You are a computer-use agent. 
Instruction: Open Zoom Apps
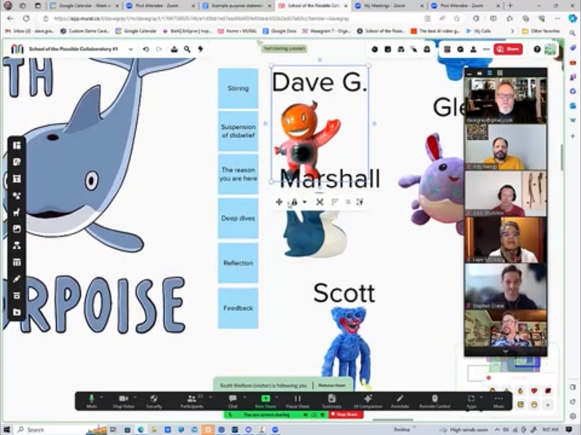(x=471, y=401)
